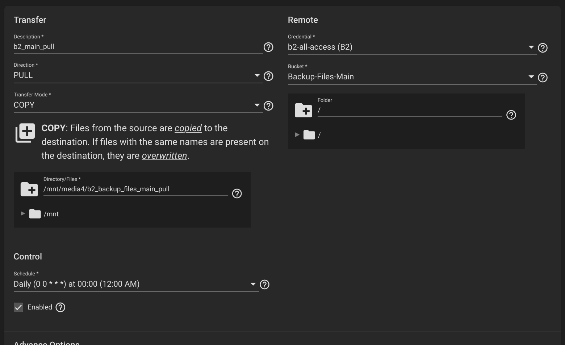View help for Transfer Mode
This screenshot has width=565, height=345.
268,106
